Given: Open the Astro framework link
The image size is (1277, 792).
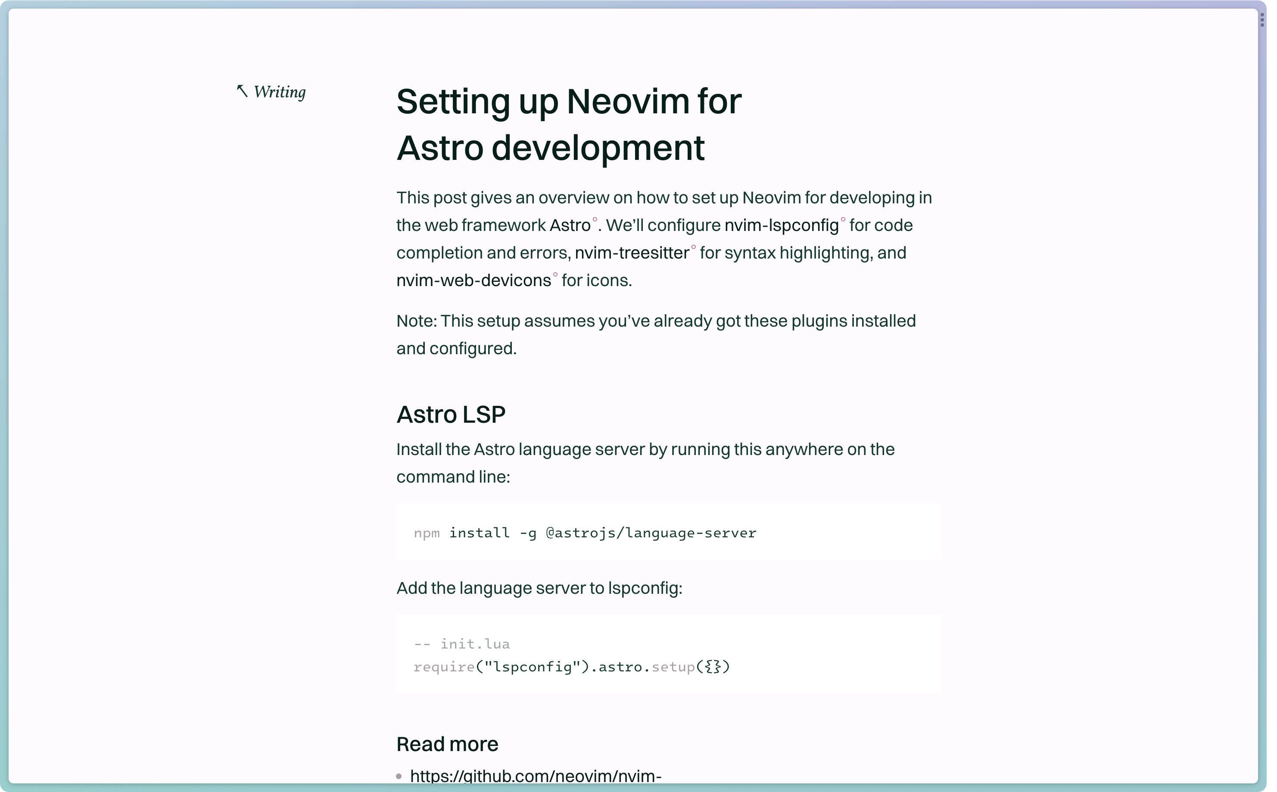Looking at the screenshot, I should (x=570, y=225).
